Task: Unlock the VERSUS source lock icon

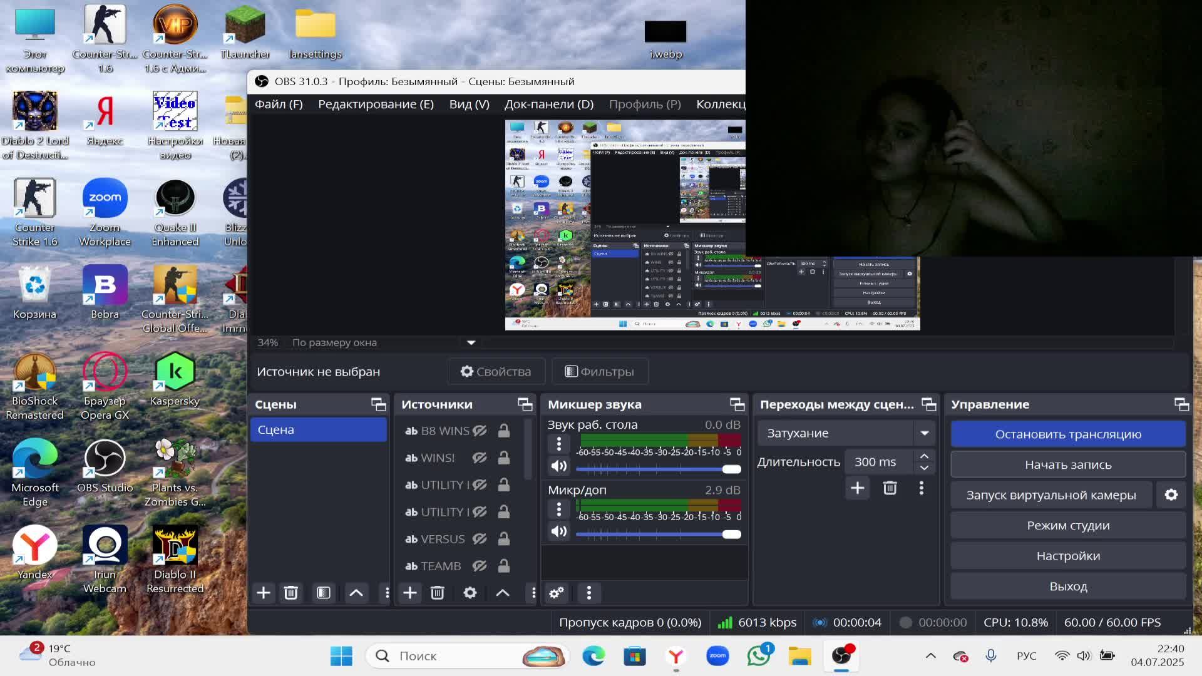Action: 503,539
